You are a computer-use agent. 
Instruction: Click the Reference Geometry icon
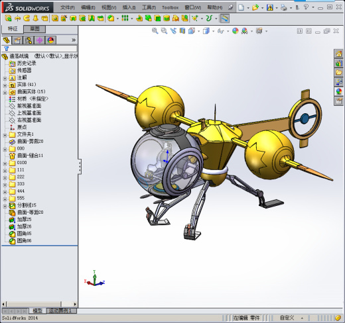tap(195, 19)
